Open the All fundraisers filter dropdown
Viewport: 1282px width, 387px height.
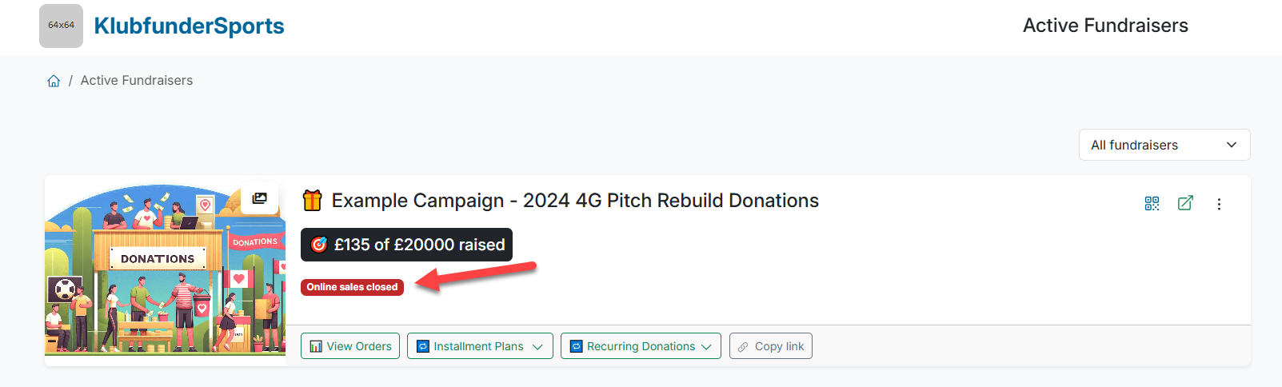(x=1164, y=145)
